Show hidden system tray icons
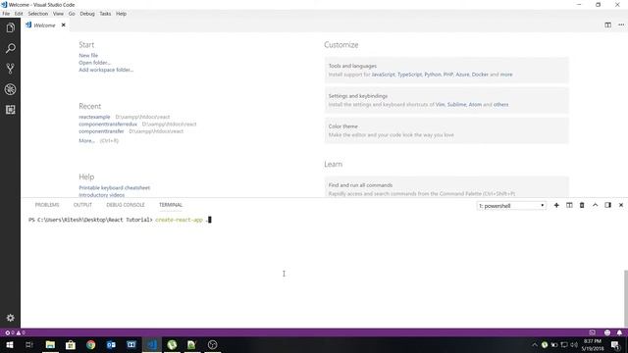Screen dimensions: 628x353 pyautogui.click(x=534, y=344)
